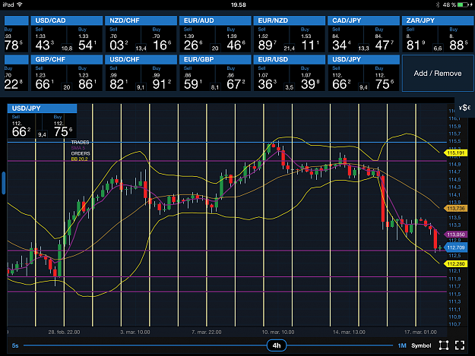The image size is (475, 356).
Task: Tap the CAD/JPY tile header
Action: pos(363,20)
